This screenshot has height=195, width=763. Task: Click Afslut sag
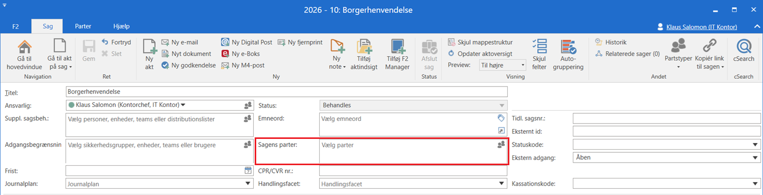pyautogui.click(x=429, y=55)
